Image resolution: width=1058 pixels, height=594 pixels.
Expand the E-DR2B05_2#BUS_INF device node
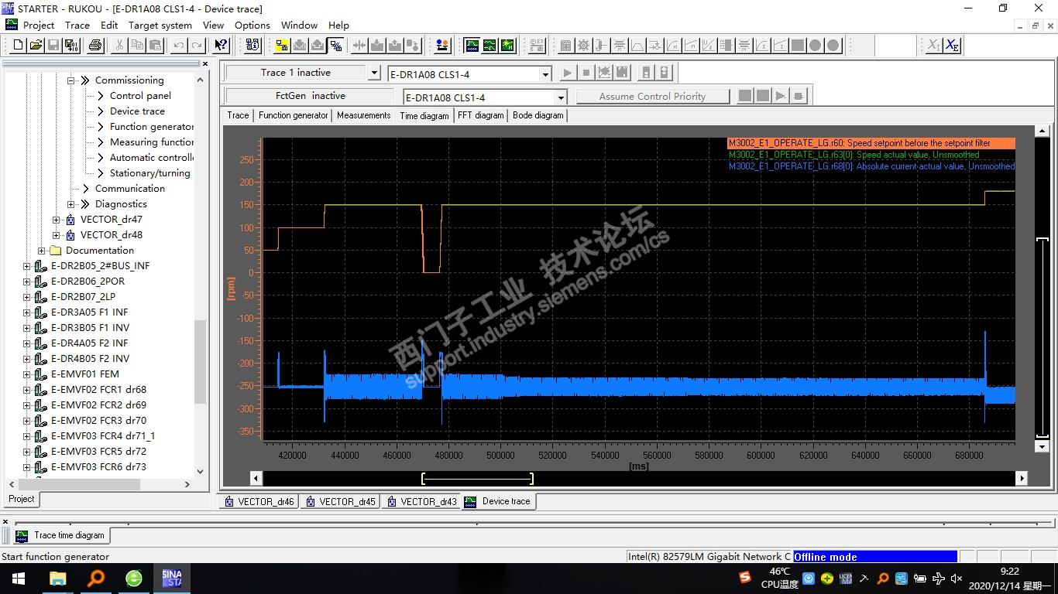click(x=26, y=266)
